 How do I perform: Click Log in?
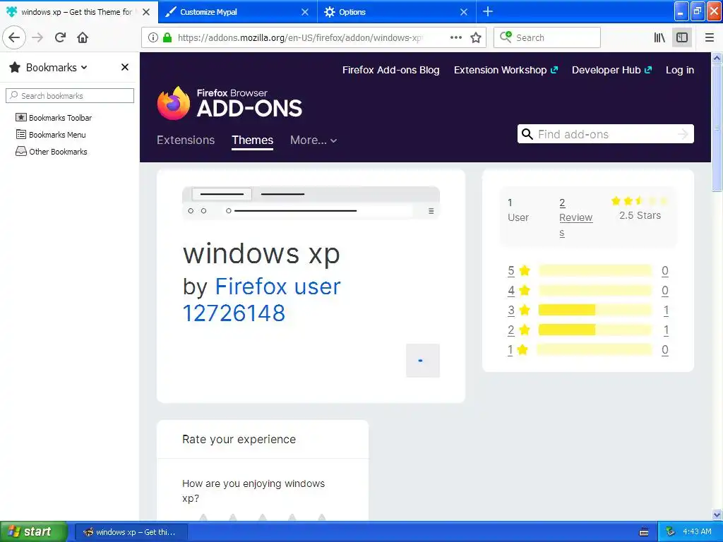point(680,70)
